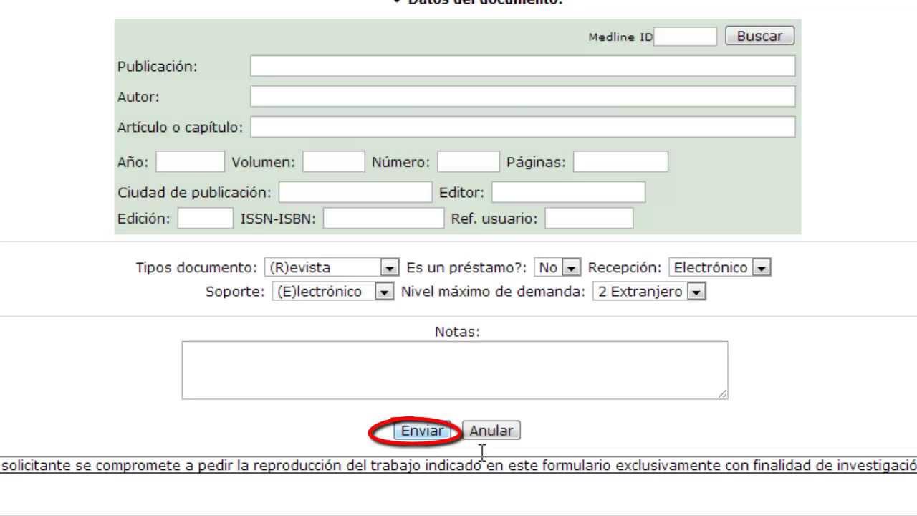Open the Nivel máximo de demanda dropdown
This screenshot has width=917, height=516.
(x=649, y=292)
